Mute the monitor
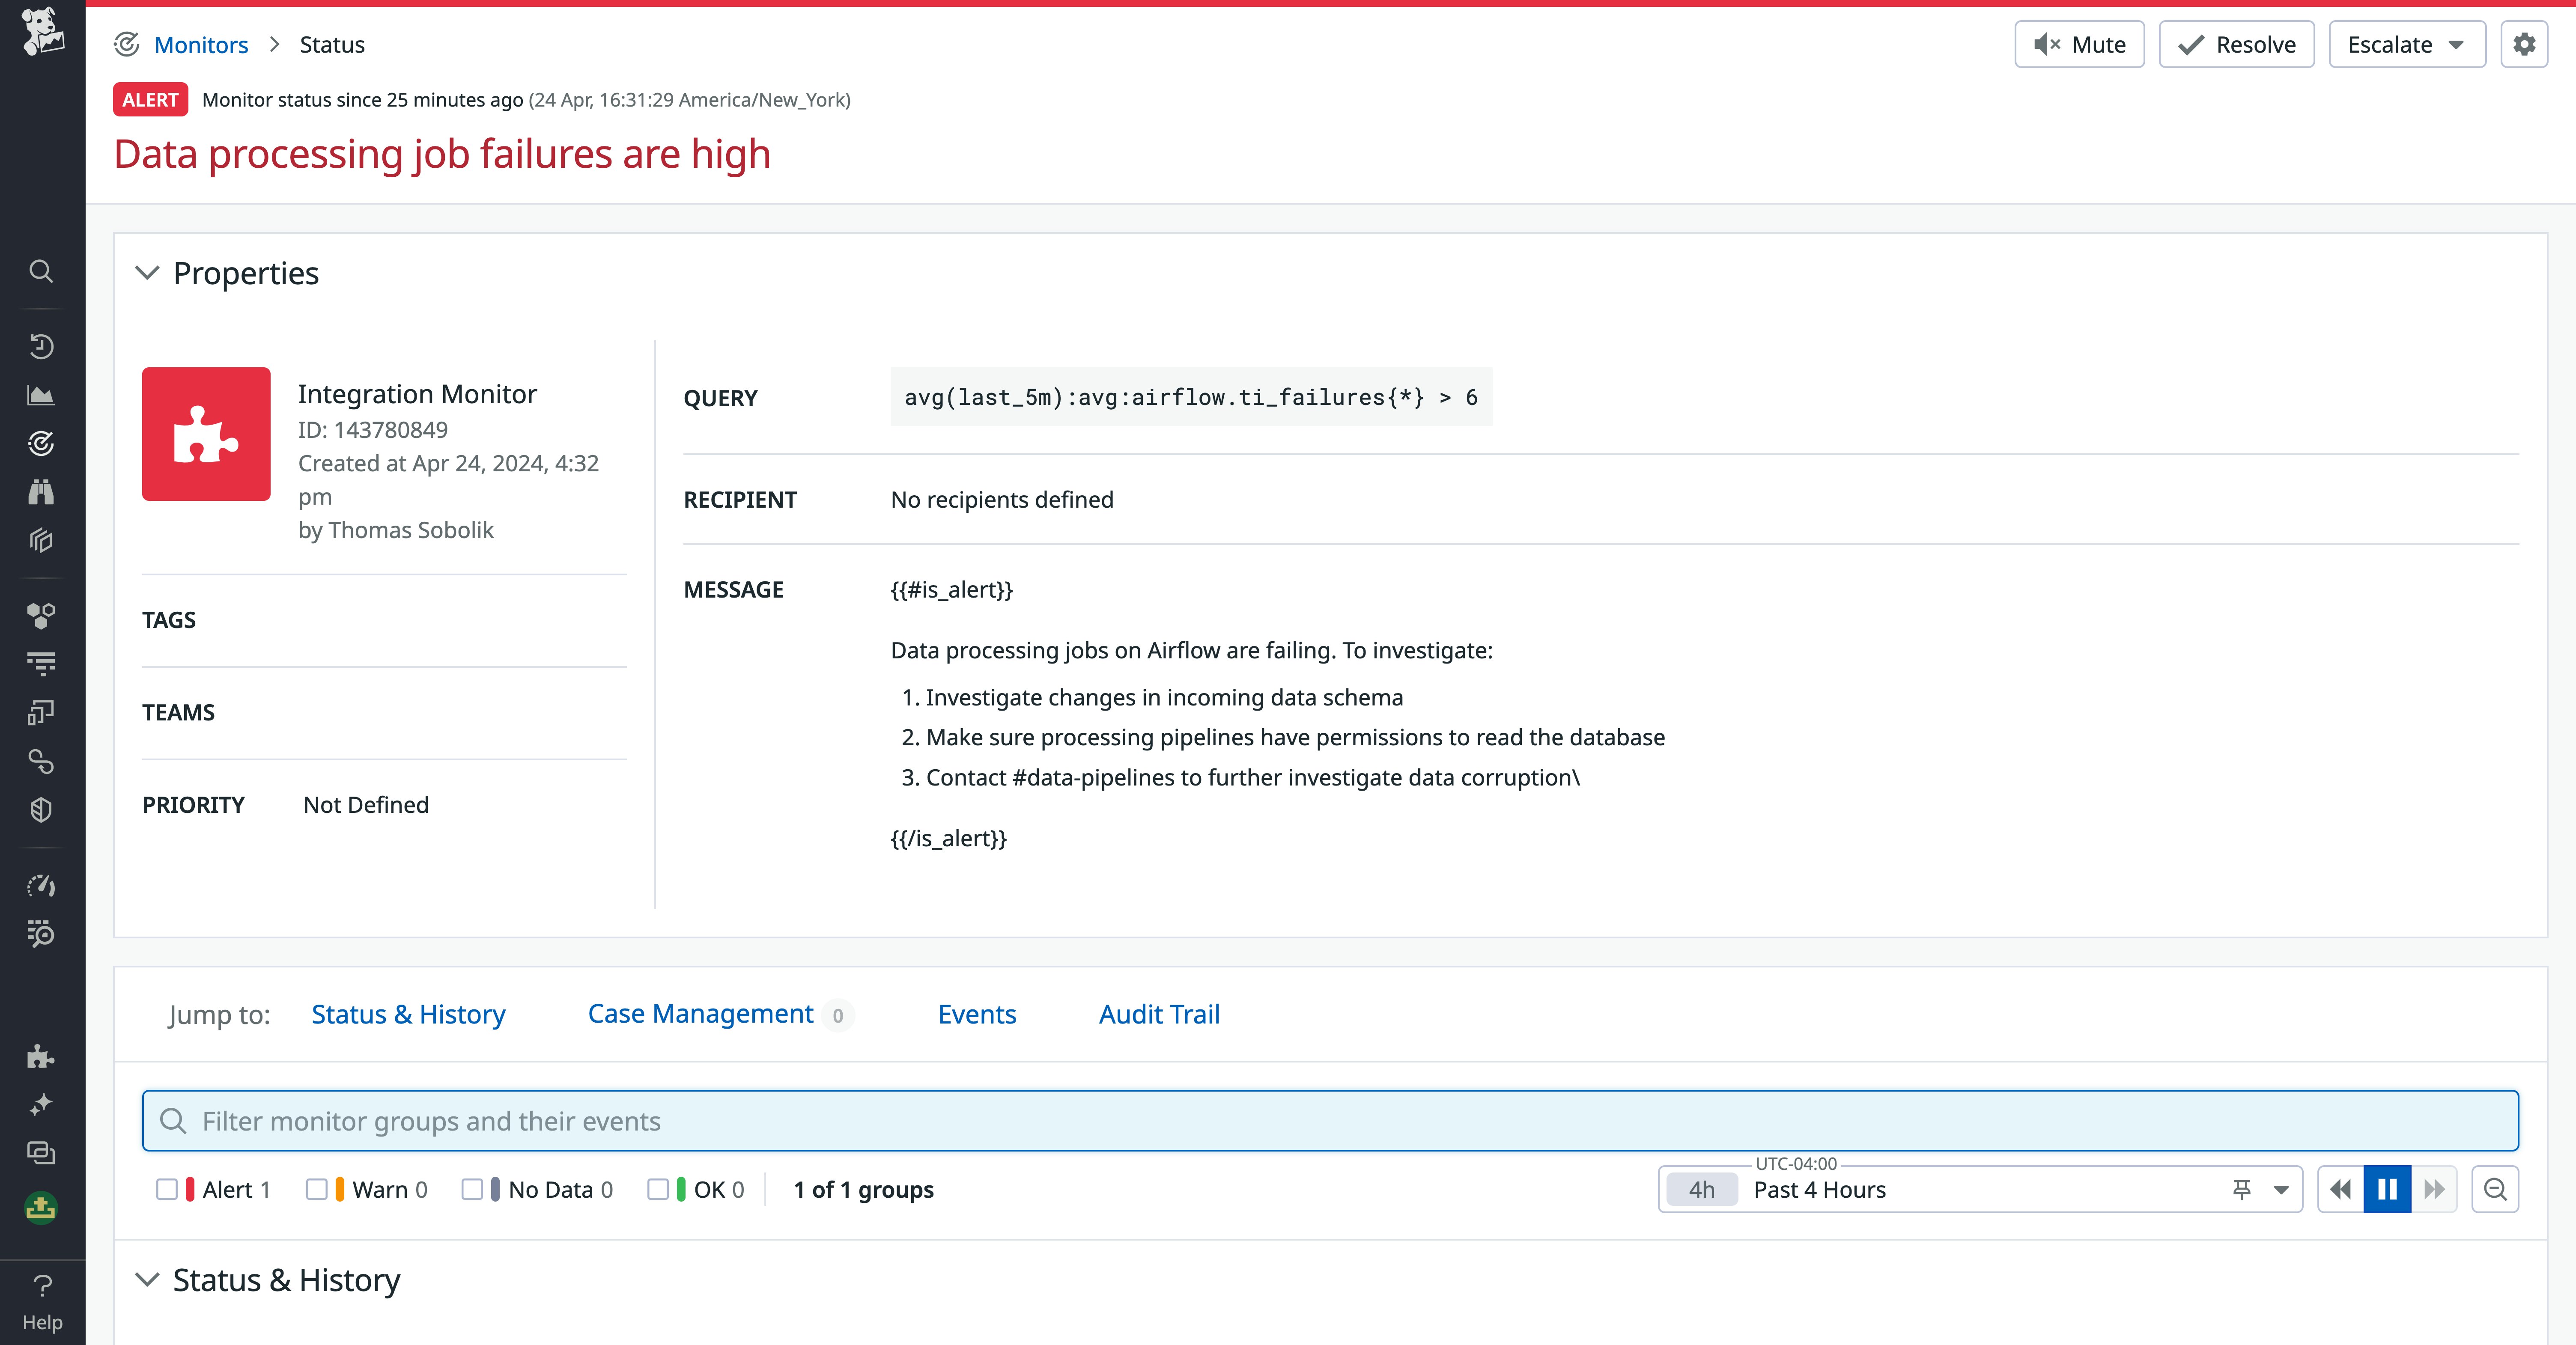This screenshot has height=1345, width=2576. tap(2079, 44)
